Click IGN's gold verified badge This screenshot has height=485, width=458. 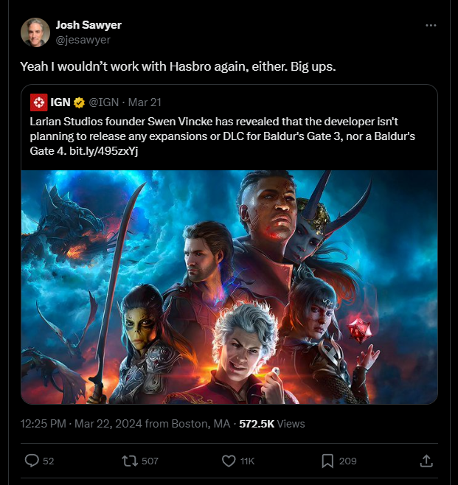[79, 102]
